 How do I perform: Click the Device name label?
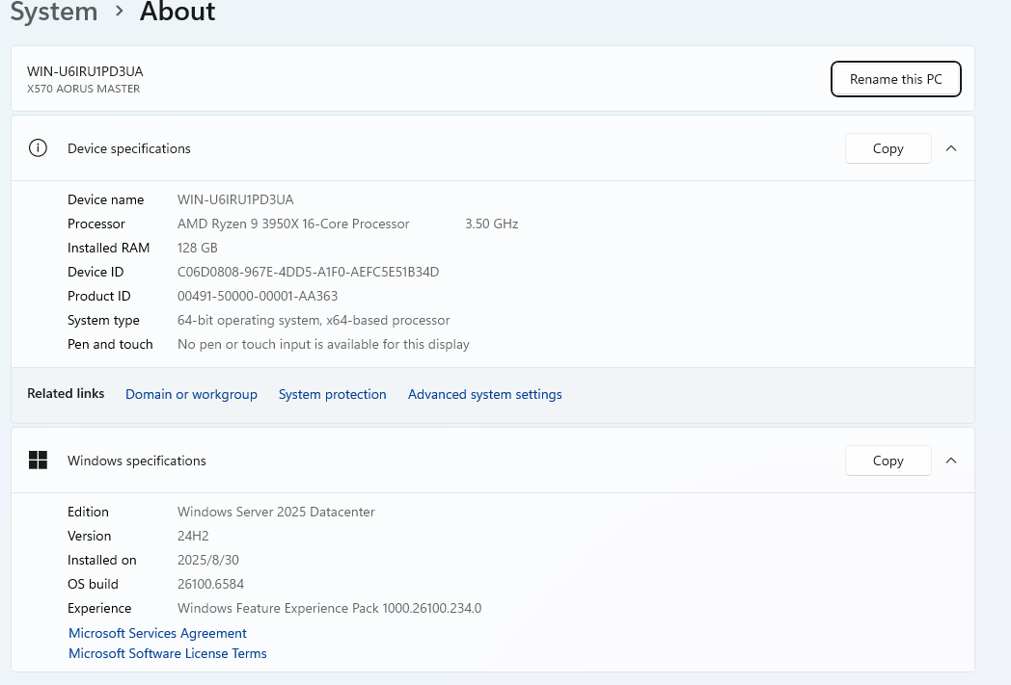[x=106, y=199]
